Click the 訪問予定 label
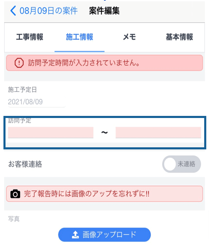 point(20,120)
